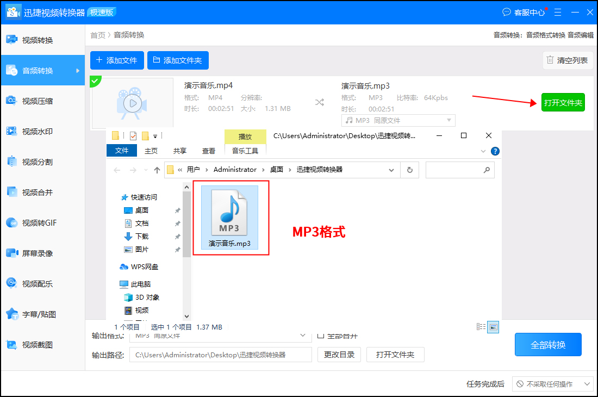This screenshot has width=598, height=397.
Task: Switch to the 主页 ribbon tab
Action: point(151,151)
